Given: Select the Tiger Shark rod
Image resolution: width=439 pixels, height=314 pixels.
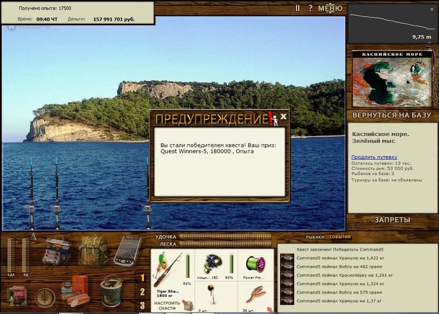Looking at the screenshot, I should (168, 270).
